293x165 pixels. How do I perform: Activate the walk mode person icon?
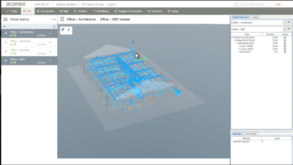coord(69,29)
